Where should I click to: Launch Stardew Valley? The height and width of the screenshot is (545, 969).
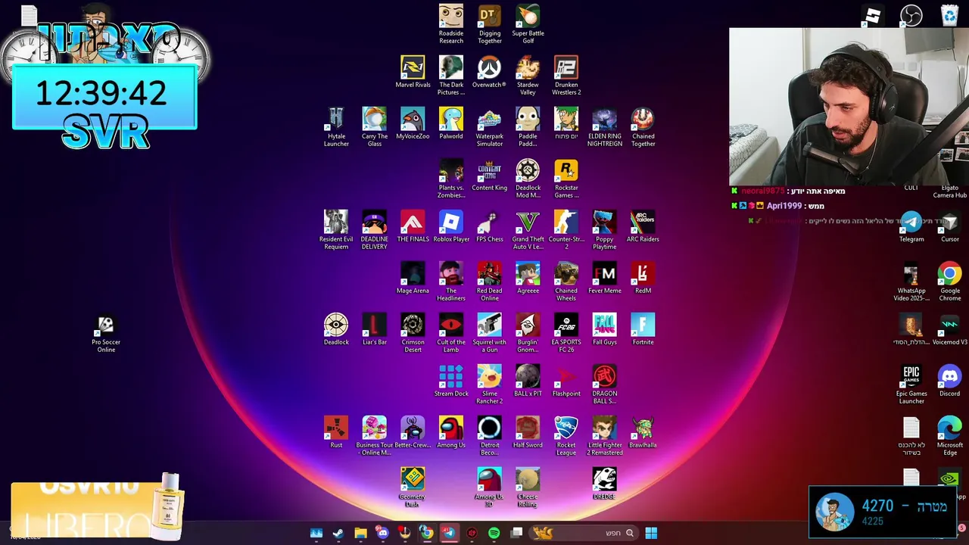tap(528, 76)
